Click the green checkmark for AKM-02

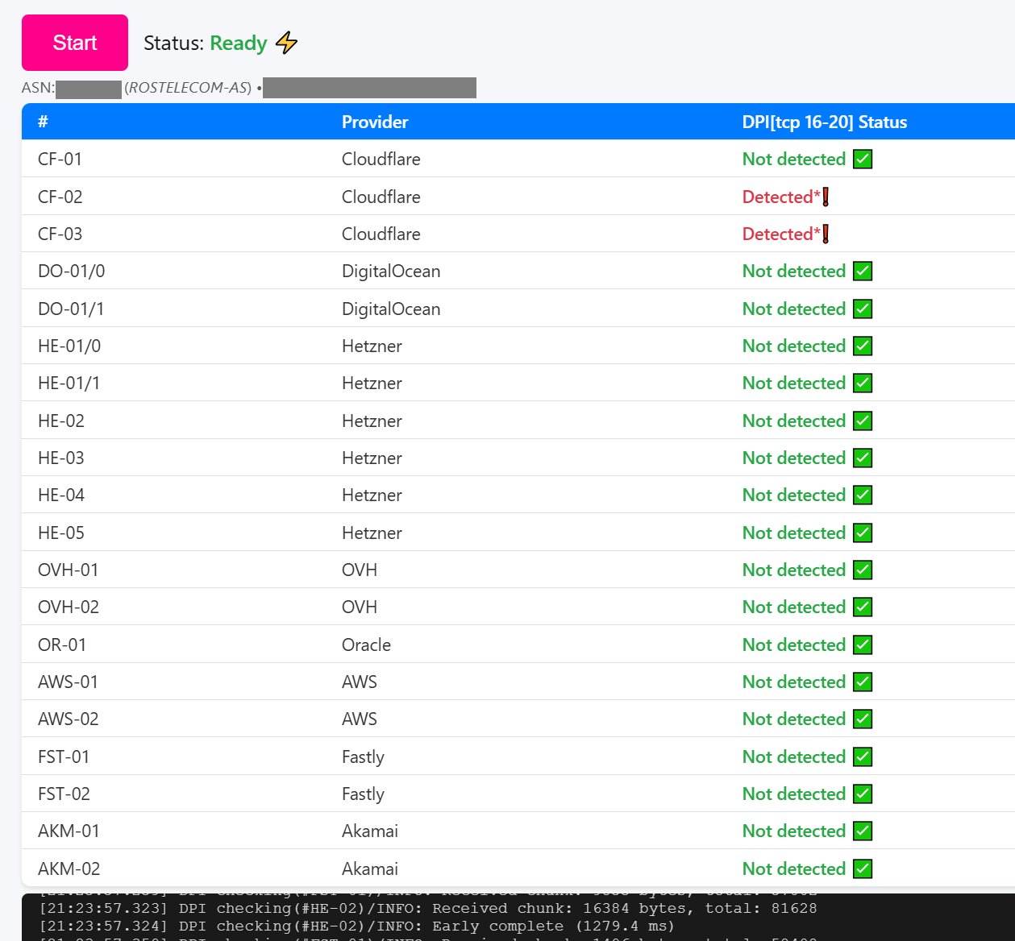pos(863,869)
